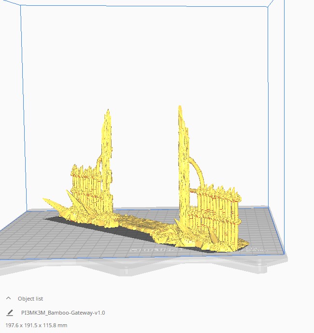The image size is (314, 333).
Task: Click empty space above the model inside build volume
Action: point(145,73)
